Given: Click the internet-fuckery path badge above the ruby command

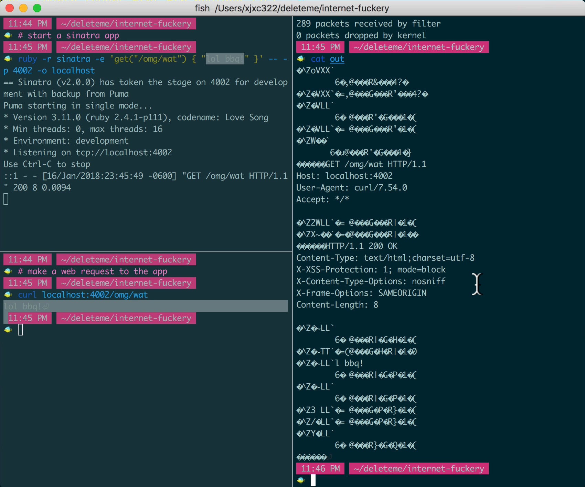Looking at the screenshot, I should click(x=126, y=47).
